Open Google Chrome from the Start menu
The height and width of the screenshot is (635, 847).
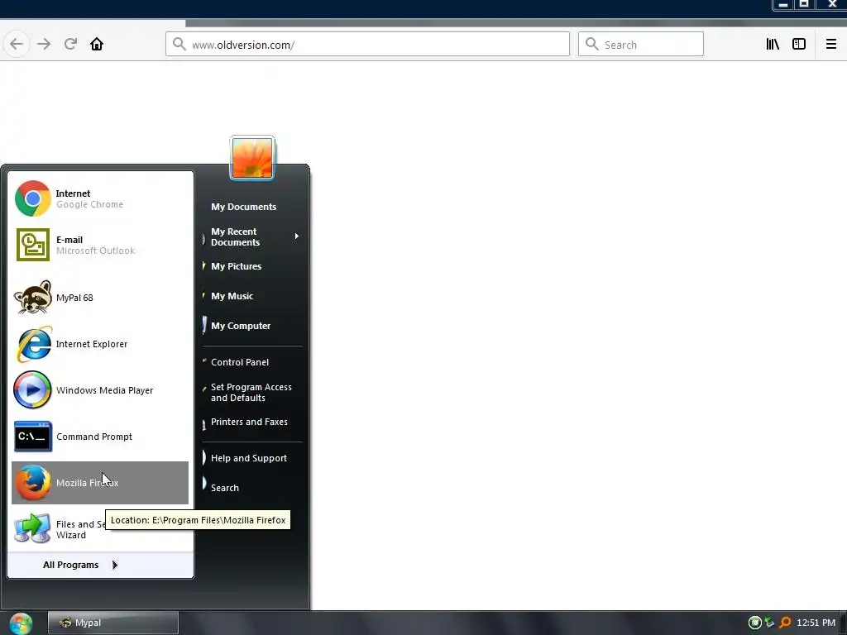pos(100,198)
